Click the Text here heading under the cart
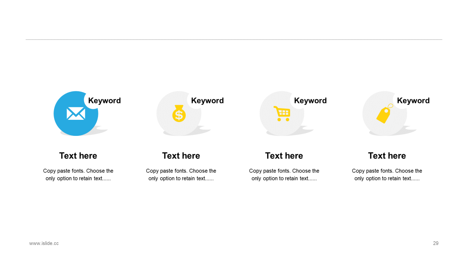Image resolution: width=468 pixels, height=263 pixels. [284, 156]
